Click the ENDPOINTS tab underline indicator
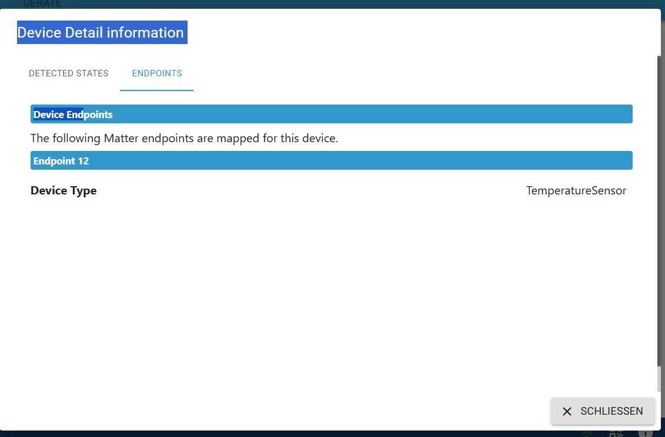The width and height of the screenshot is (665, 437). click(156, 89)
